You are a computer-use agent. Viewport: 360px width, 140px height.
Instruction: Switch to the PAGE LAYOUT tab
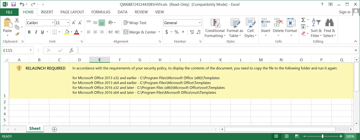pos(72,12)
